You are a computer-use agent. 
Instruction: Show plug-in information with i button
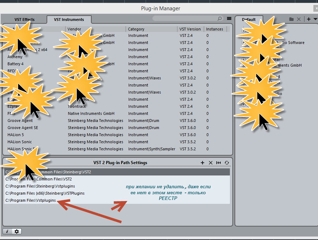coord(7,231)
